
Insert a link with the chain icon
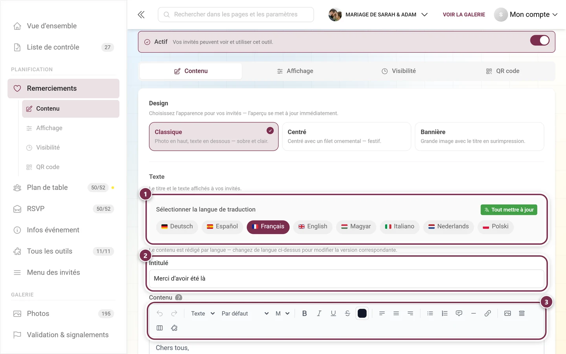click(x=488, y=313)
